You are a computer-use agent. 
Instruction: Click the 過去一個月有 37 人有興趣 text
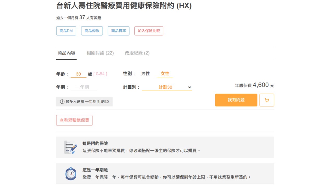click(x=79, y=18)
